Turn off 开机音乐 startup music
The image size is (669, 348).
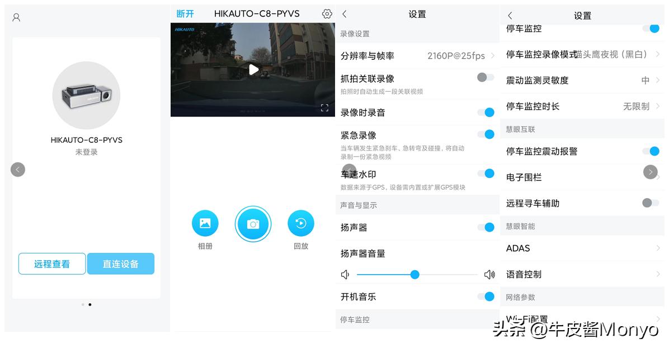(x=484, y=297)
